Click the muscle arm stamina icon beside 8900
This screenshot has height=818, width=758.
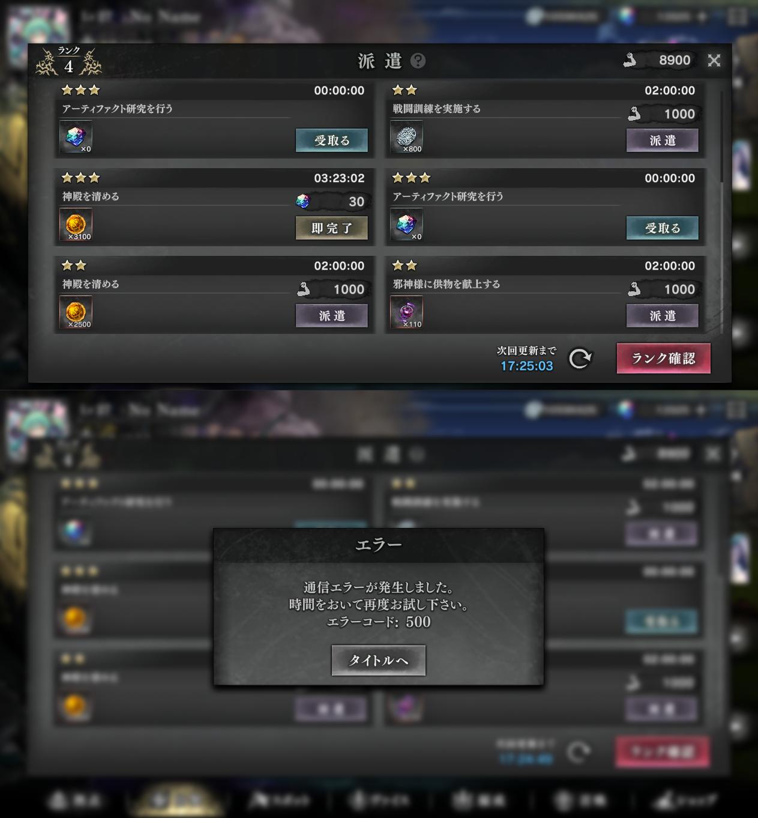(630, 60)
